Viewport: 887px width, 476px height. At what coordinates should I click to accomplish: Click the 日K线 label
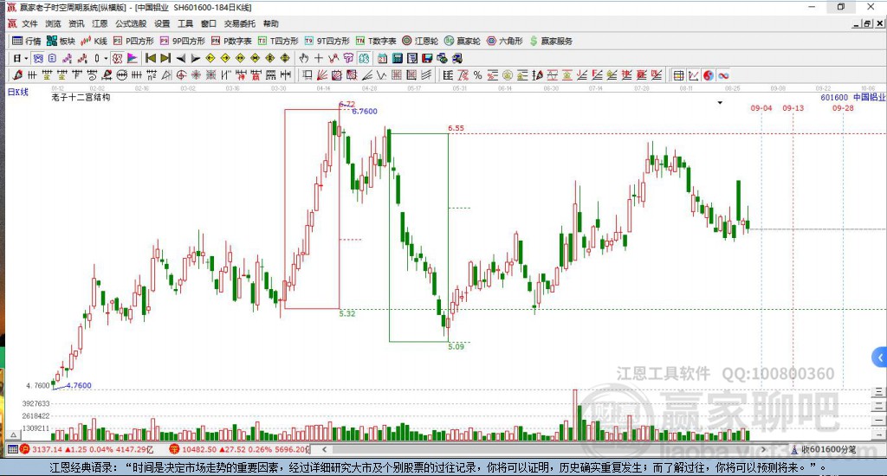(17, 92)
